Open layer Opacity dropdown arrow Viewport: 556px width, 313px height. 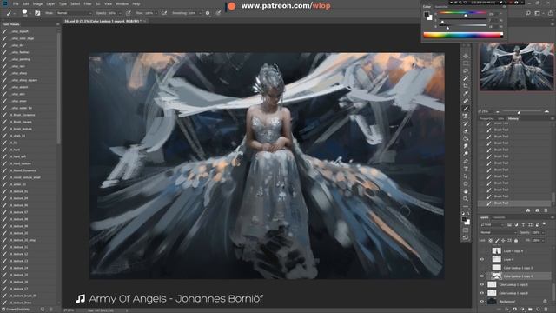point(542,232)
